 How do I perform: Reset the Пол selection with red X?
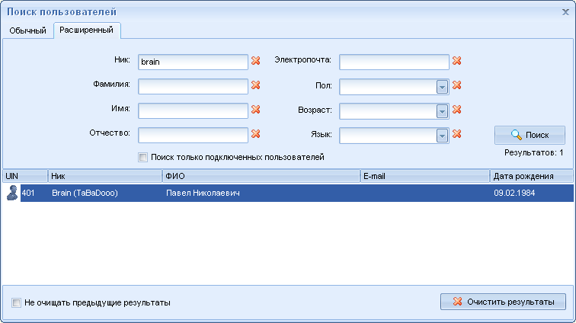click(x=457, y=86)
